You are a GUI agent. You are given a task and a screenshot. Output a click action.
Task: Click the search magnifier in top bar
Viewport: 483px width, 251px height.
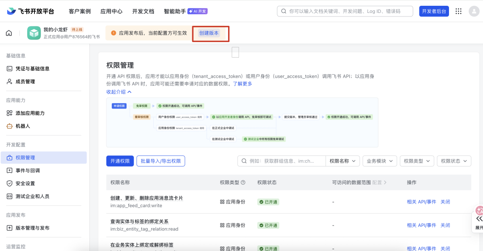284,11
